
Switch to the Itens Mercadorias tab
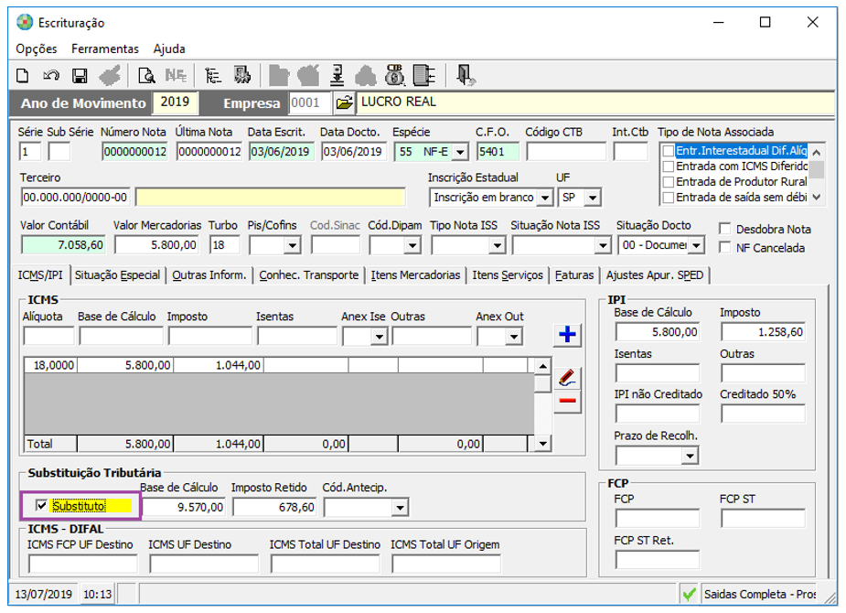[416, 274]
